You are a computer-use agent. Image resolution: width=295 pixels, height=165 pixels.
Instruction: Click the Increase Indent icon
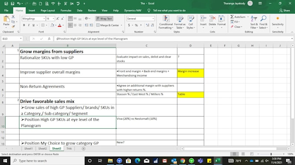[x=91, y=25]
